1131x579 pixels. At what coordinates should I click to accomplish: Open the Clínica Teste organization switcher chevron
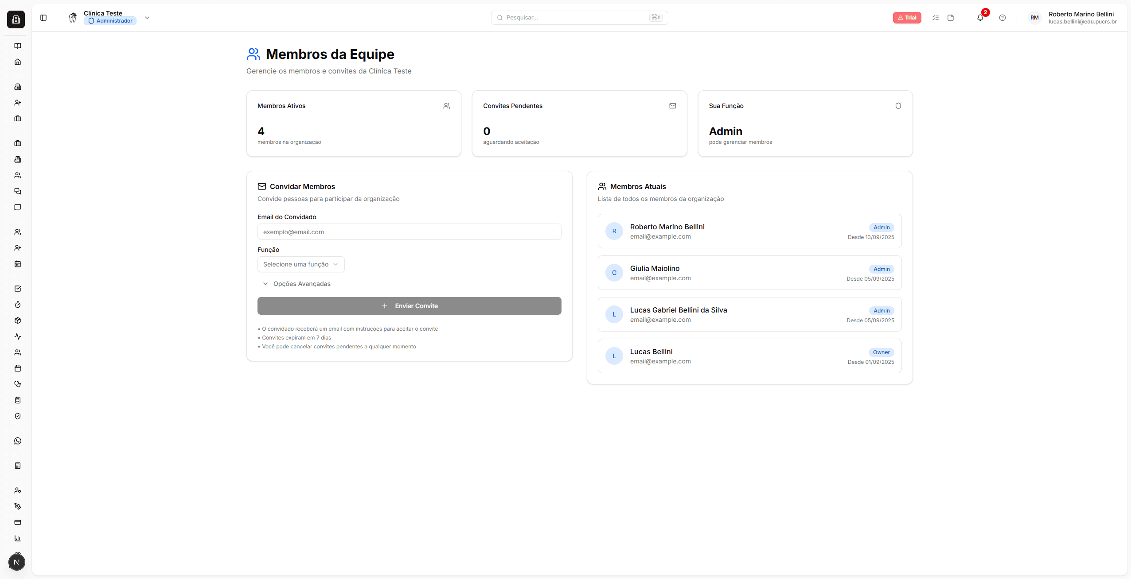click(x=147, y=18)
